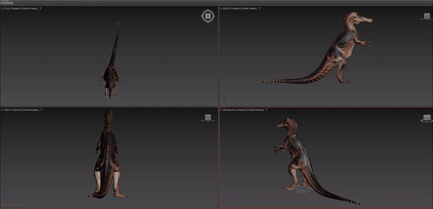The image size is (433, 209).
Task: Open [Default Shading] menu in Back viewport
Action: [x=30, y=110]
